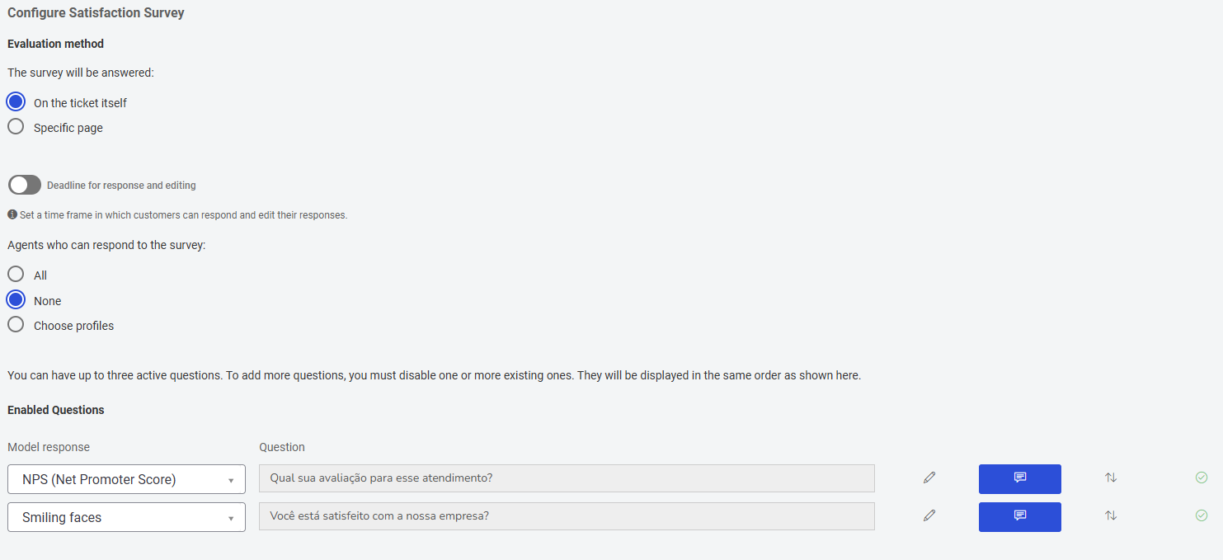Click the pencil edit icon for Smiling faces question
The image size is (1223, 560).
click(x=929, y=515)
